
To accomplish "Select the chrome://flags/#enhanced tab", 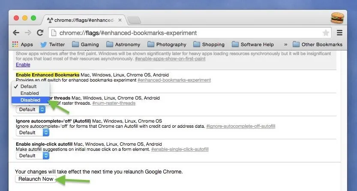I will coord(83,20).
